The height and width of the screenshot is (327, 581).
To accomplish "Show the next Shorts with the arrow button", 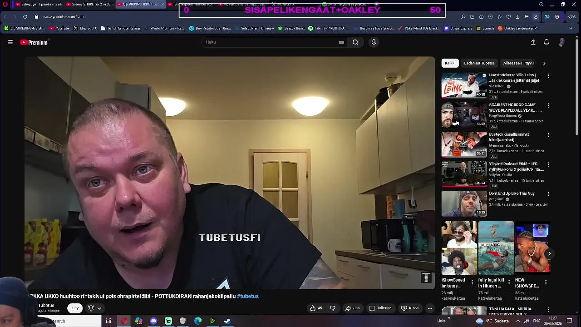I will point(549,254).
